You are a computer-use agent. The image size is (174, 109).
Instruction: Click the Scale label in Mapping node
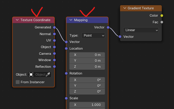(74, 98)
